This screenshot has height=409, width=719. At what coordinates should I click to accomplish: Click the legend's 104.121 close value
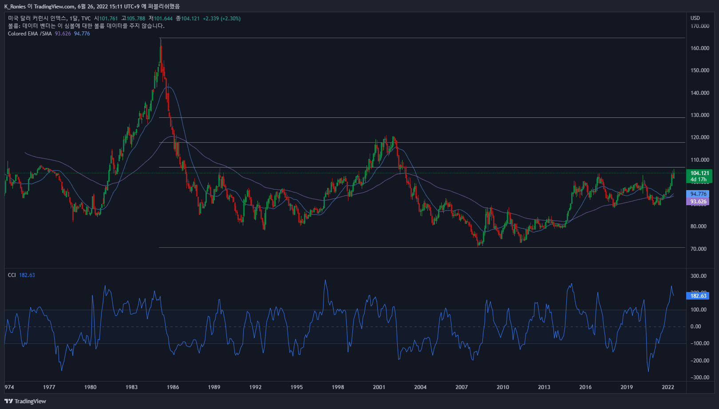pos(190,19)
